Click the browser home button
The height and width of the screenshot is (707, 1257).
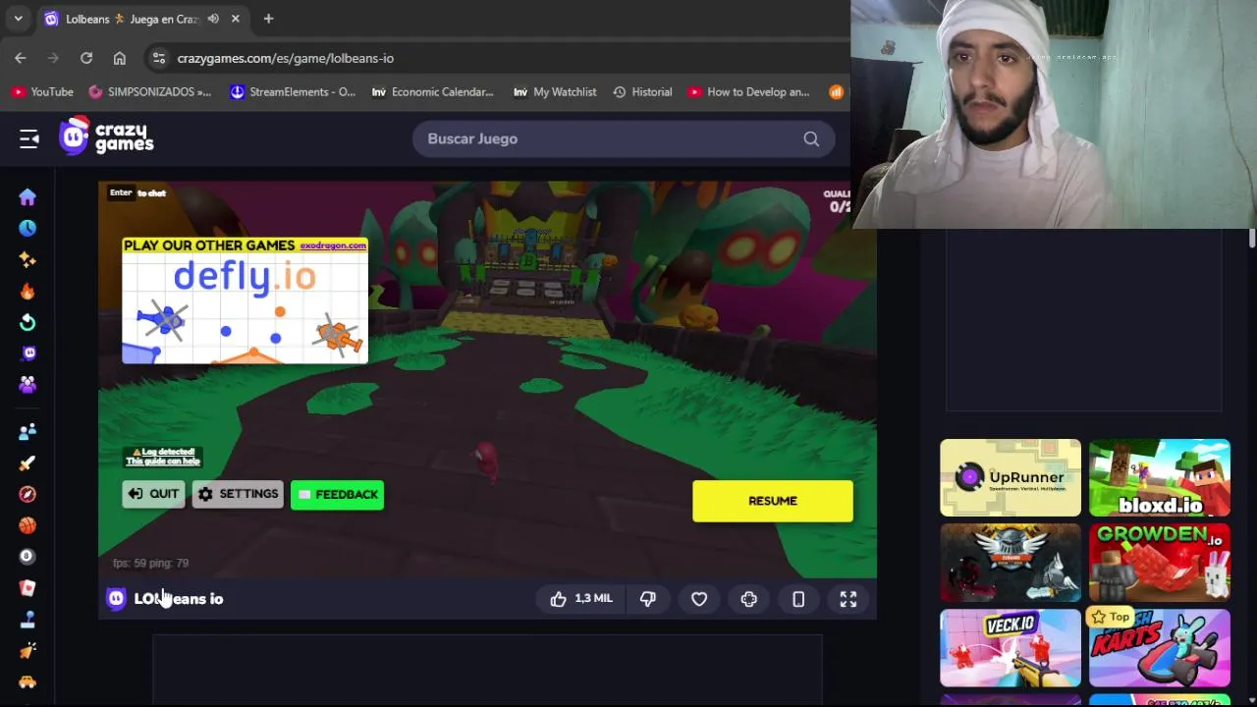pos(120,58)
